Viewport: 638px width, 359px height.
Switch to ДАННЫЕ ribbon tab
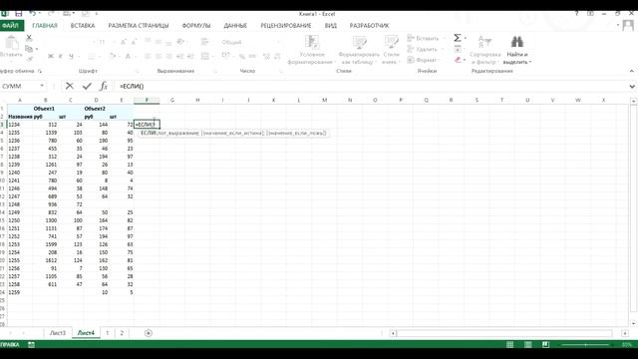pos(235,25)
